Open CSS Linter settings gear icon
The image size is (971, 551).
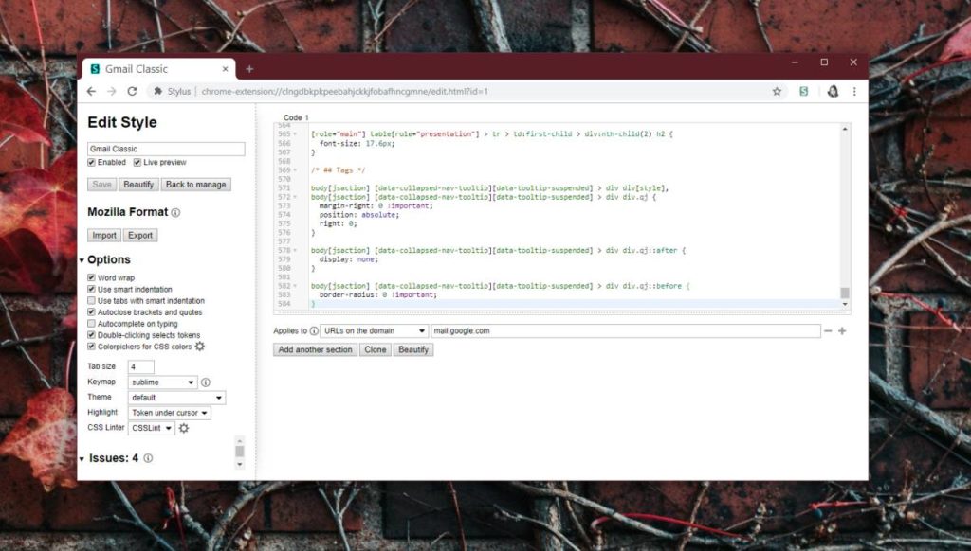coord(184,428)
